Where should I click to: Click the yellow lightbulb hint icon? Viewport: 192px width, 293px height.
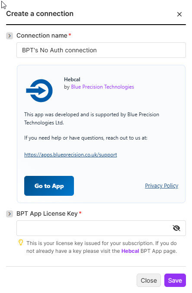pyautogui.click(x=21, y=242)
